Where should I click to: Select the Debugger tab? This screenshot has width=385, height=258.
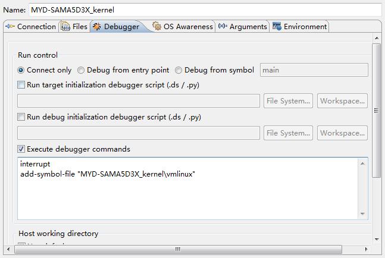119,27
